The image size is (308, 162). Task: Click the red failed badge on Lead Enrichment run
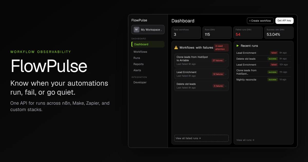click(274, 53)
